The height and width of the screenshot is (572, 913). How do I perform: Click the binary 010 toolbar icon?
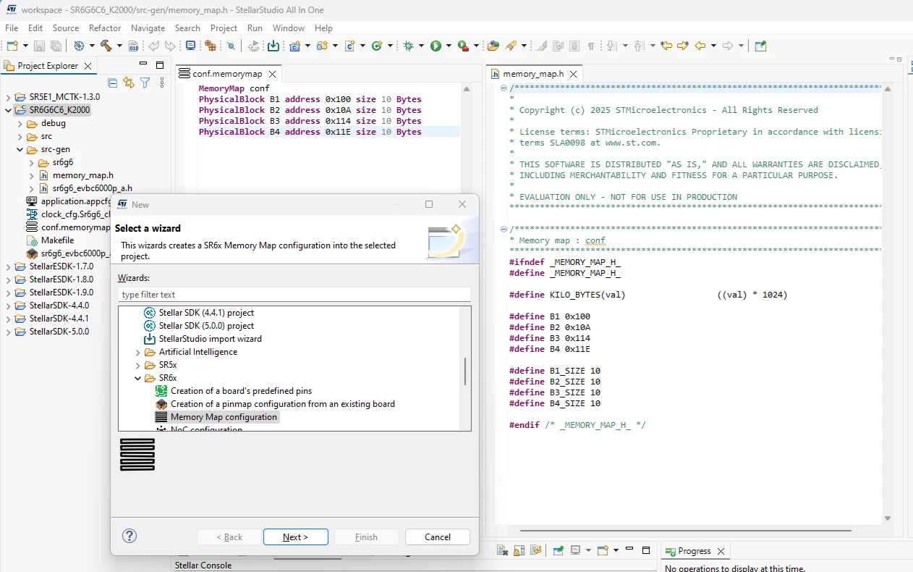point(134,46)
